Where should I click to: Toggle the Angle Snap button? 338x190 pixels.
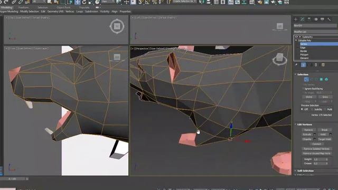click(x=148, y=2)
